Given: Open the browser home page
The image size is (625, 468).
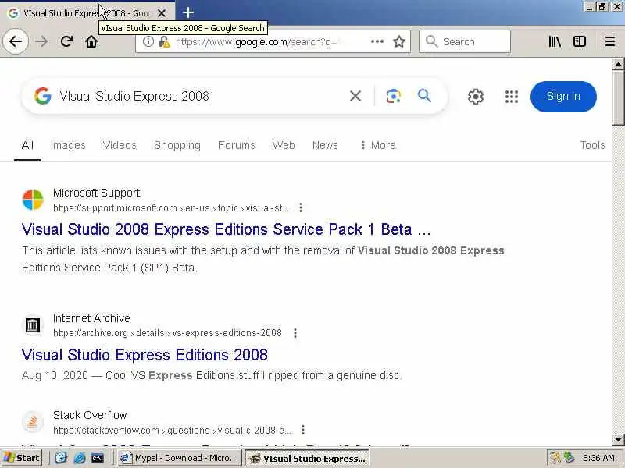Looking at the screenshot, I should 91,41.
